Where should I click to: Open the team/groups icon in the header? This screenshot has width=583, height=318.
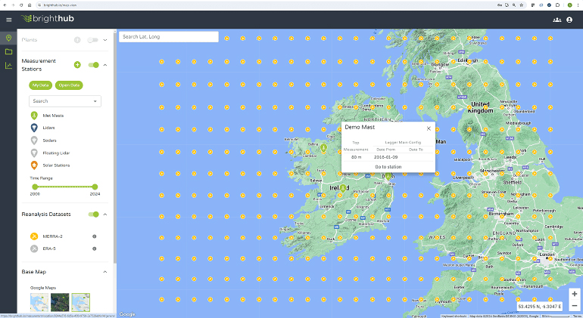(x=556, y=20)
